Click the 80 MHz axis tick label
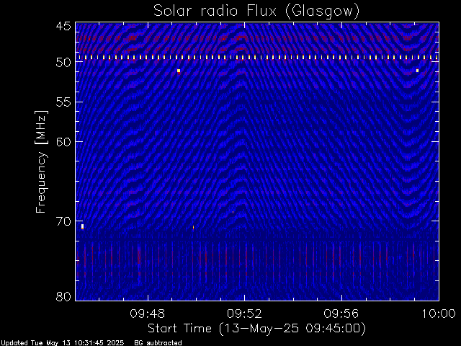 pyautogui.click(x=63, y=296)
